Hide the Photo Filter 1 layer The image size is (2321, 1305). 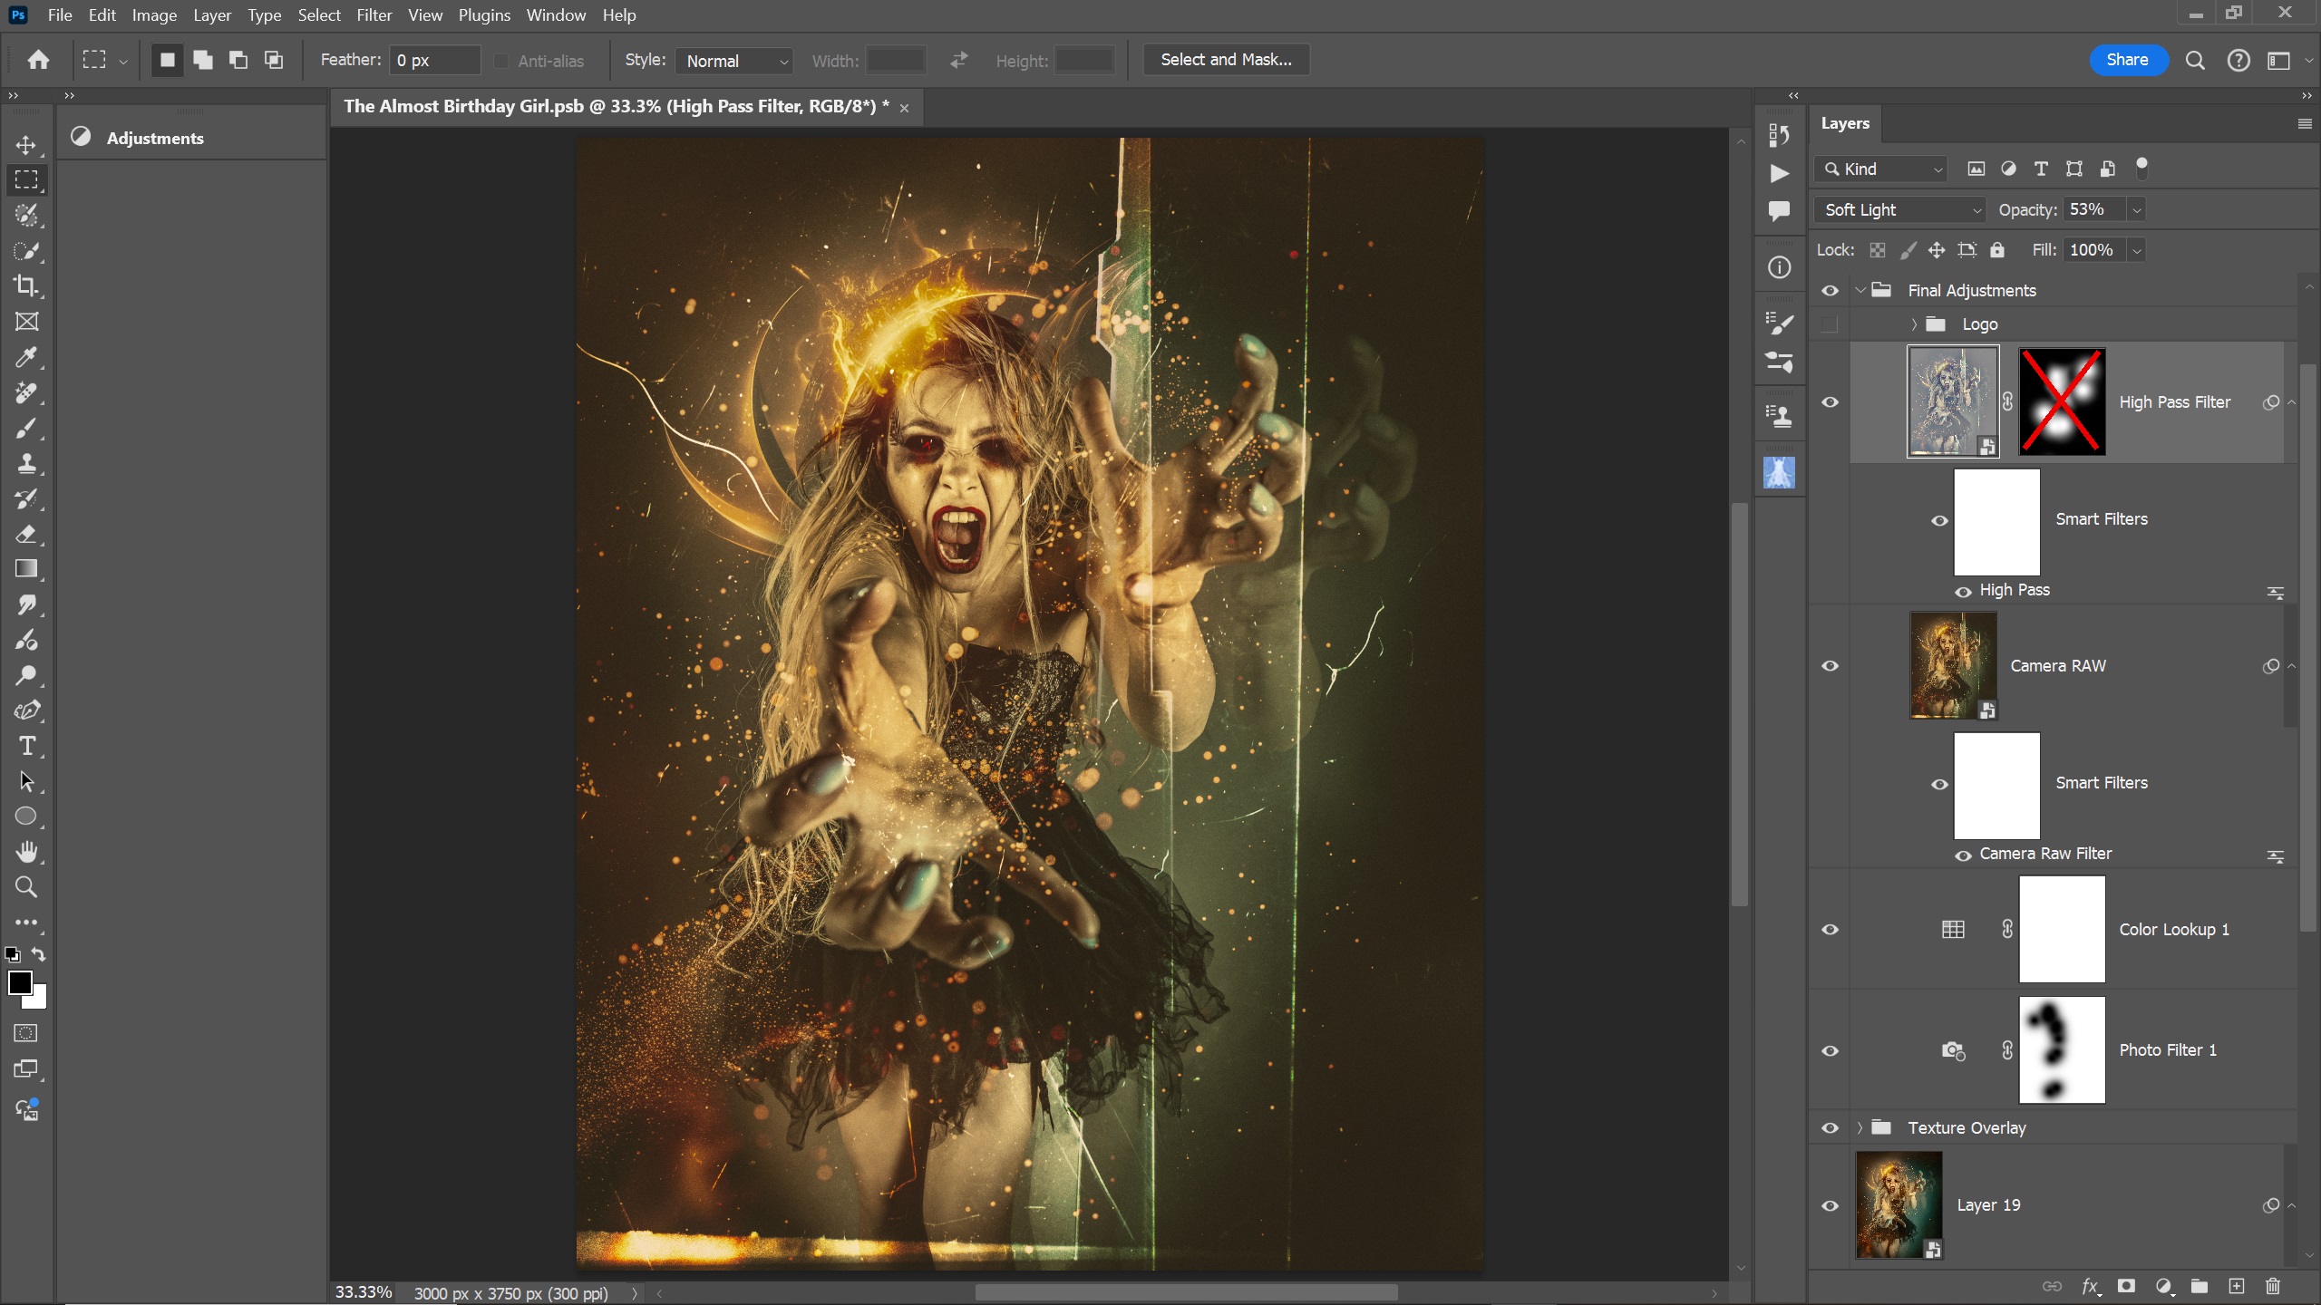(1830, 1050)
